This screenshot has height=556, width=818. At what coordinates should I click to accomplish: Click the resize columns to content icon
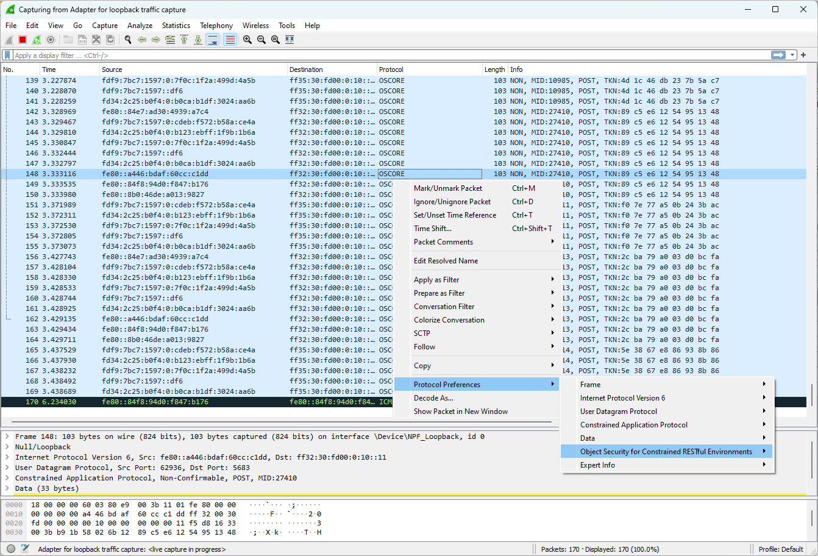tap(290, 40)
